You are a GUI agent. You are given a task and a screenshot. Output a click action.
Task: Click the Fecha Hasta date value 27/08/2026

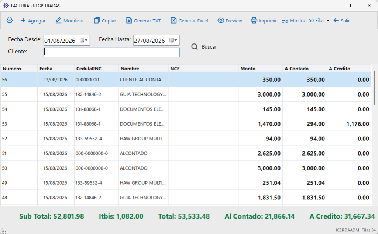[150, 41]
